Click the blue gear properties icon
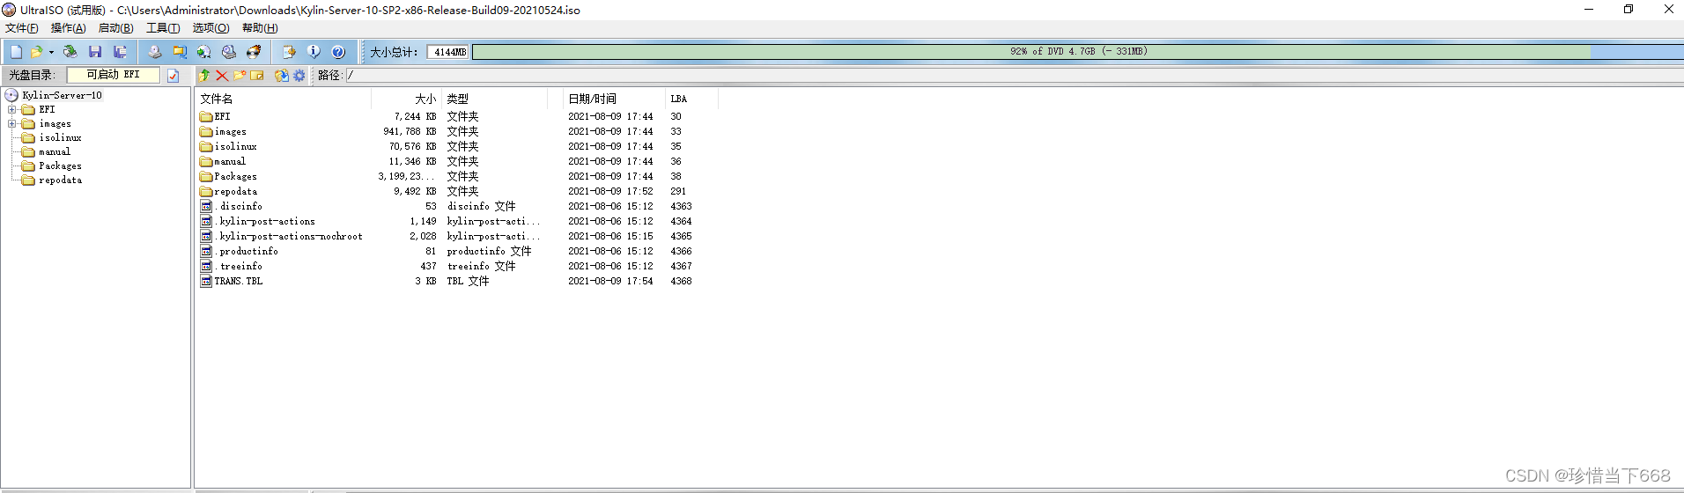This screenshot has height=493, width=1684. point(299,76)
